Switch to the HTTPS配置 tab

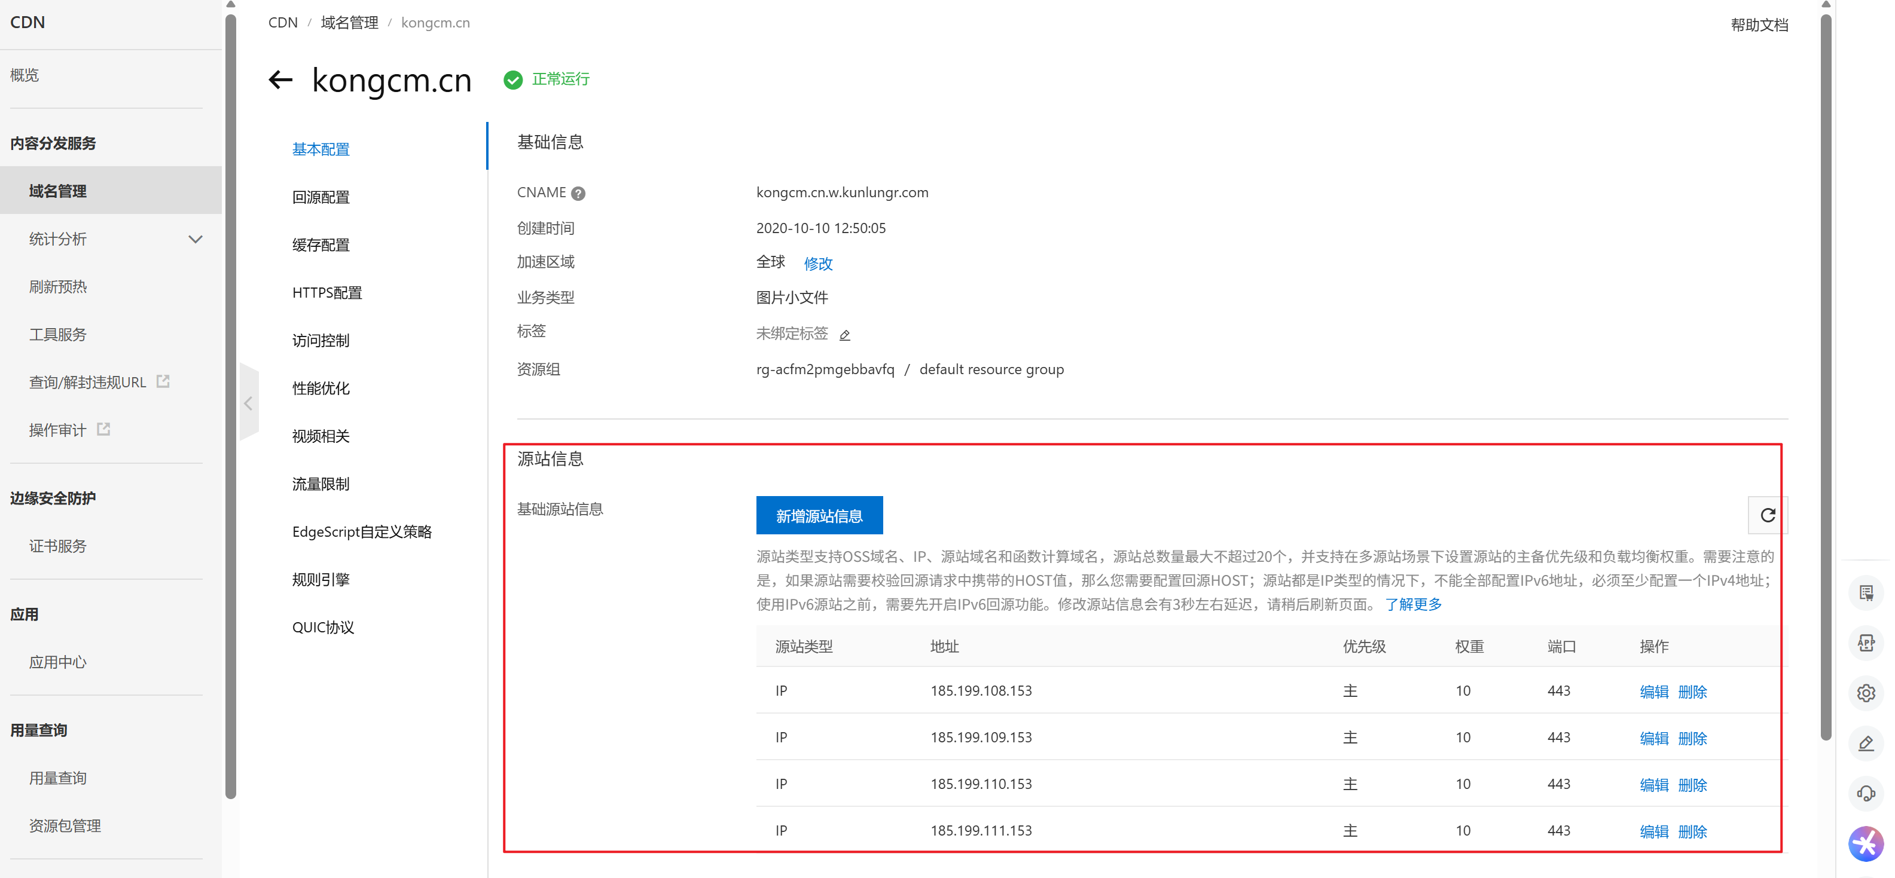coord(326,293)
